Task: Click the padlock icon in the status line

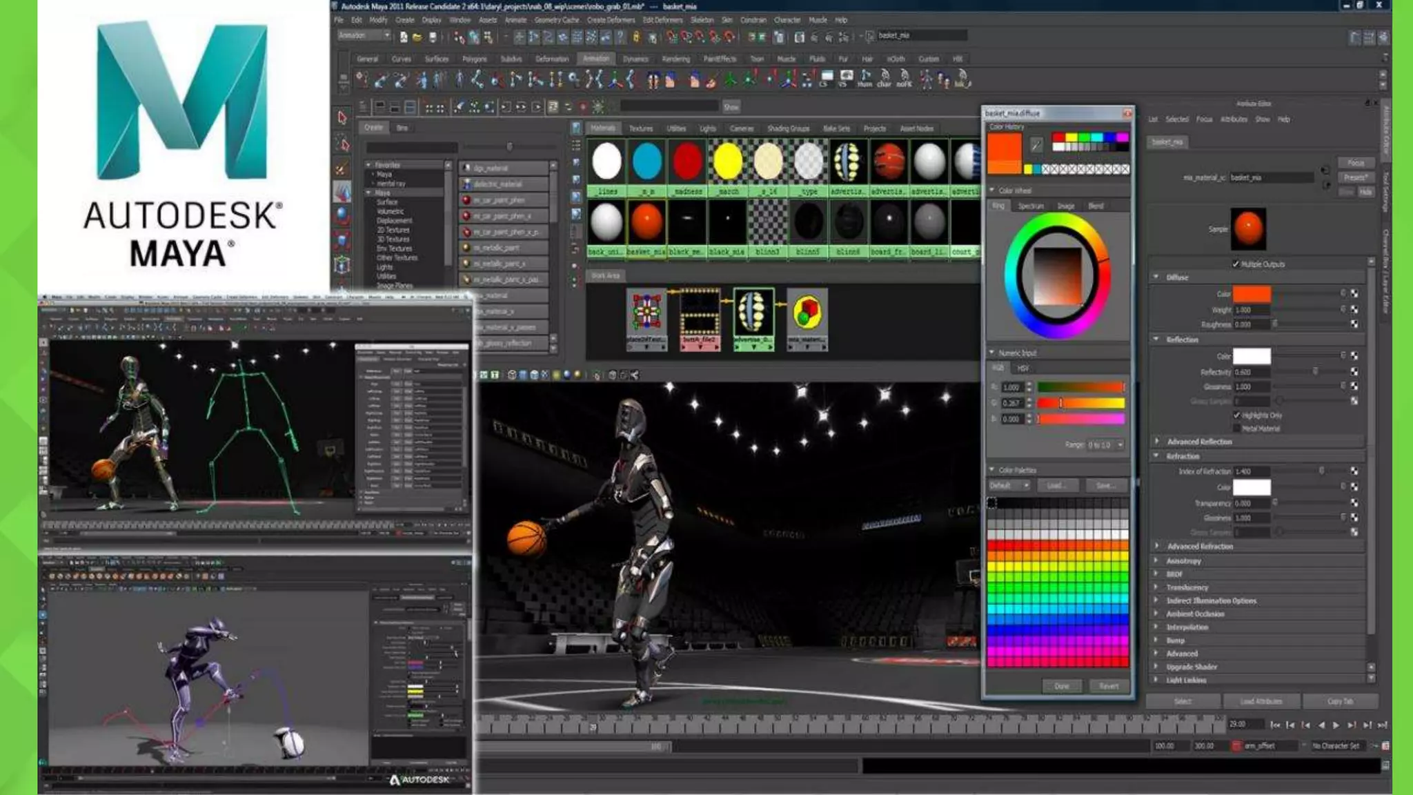Action: click(636, 37)
